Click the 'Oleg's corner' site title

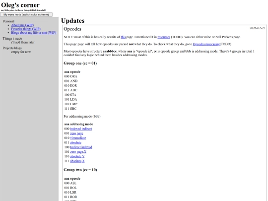click(x=20, y=5)
